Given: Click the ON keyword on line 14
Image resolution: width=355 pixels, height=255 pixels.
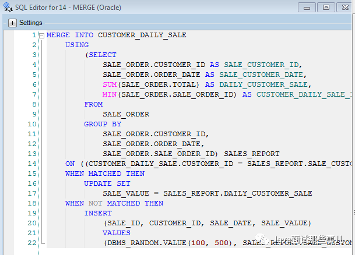Looking at the screenshot, I should [x=70, y=164].
